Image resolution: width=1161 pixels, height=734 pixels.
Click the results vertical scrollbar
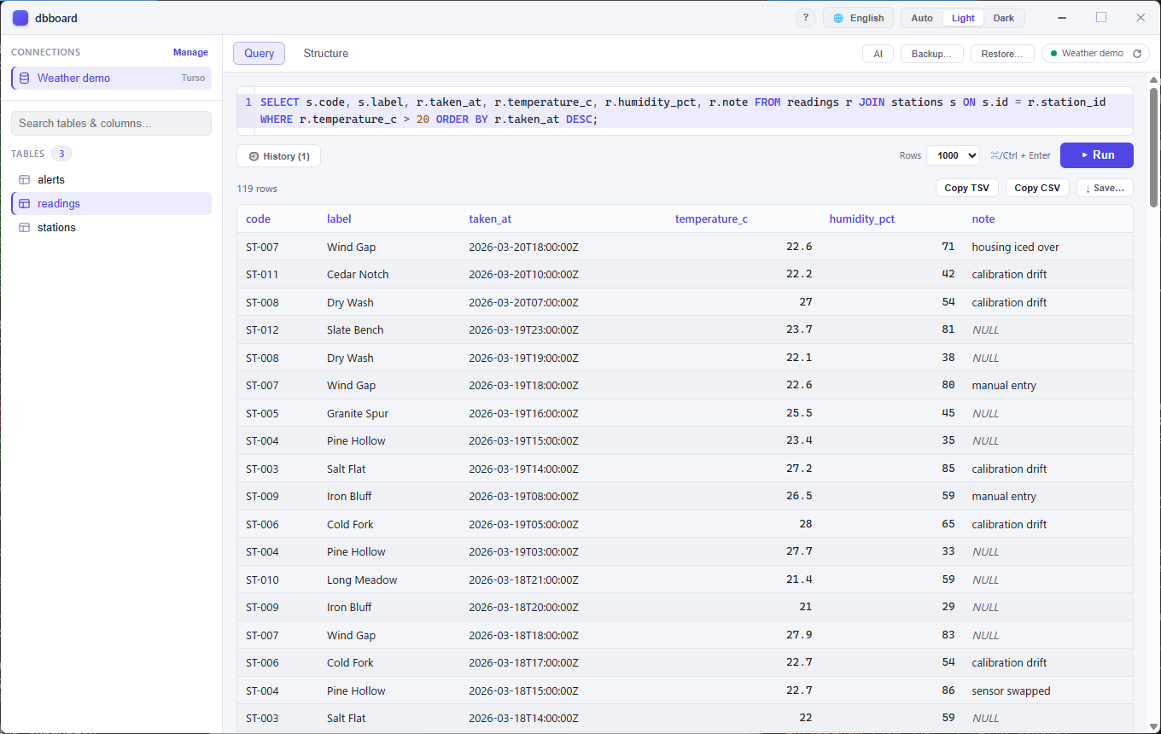click(x=1154, y=147)
